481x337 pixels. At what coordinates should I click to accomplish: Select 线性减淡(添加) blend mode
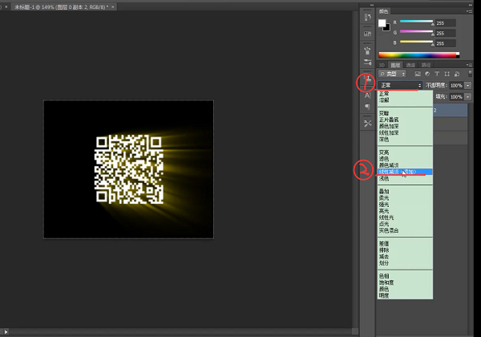pyautogui.click(x=405, y=172)
